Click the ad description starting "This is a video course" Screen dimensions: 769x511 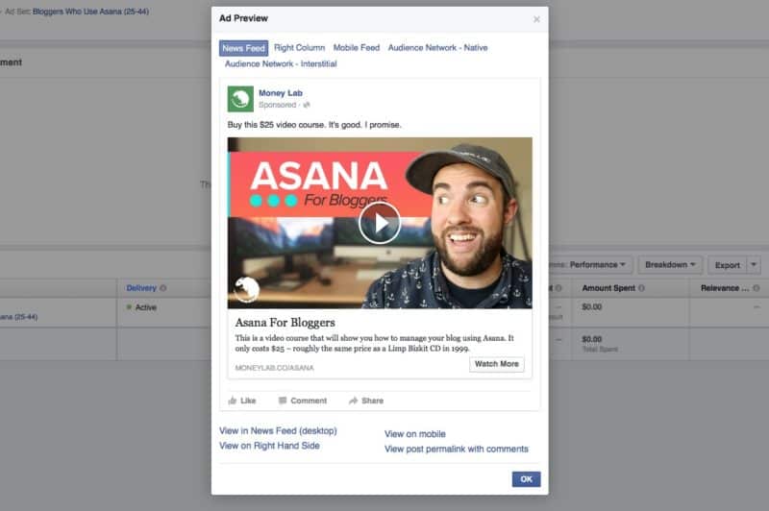(375, 343)
